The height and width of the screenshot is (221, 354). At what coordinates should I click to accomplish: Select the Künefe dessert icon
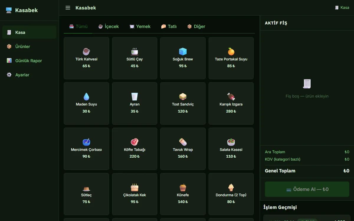[x=183, y=187]
